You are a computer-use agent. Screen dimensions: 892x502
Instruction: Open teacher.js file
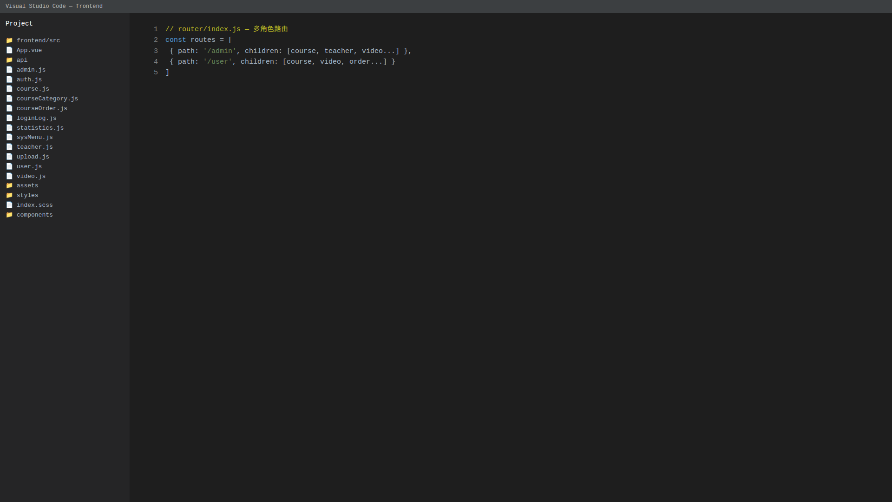pyautogui.click(x=35, y=147)
